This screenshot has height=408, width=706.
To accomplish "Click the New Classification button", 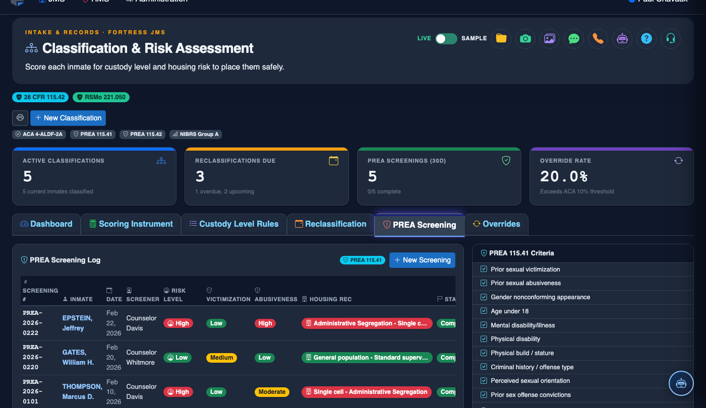I will 68,118.
